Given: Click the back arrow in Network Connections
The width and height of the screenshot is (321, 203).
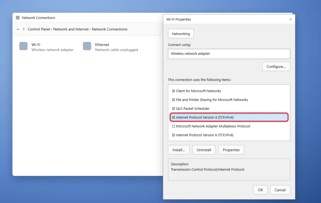Looking at the screenshot, I should [18, 29].
